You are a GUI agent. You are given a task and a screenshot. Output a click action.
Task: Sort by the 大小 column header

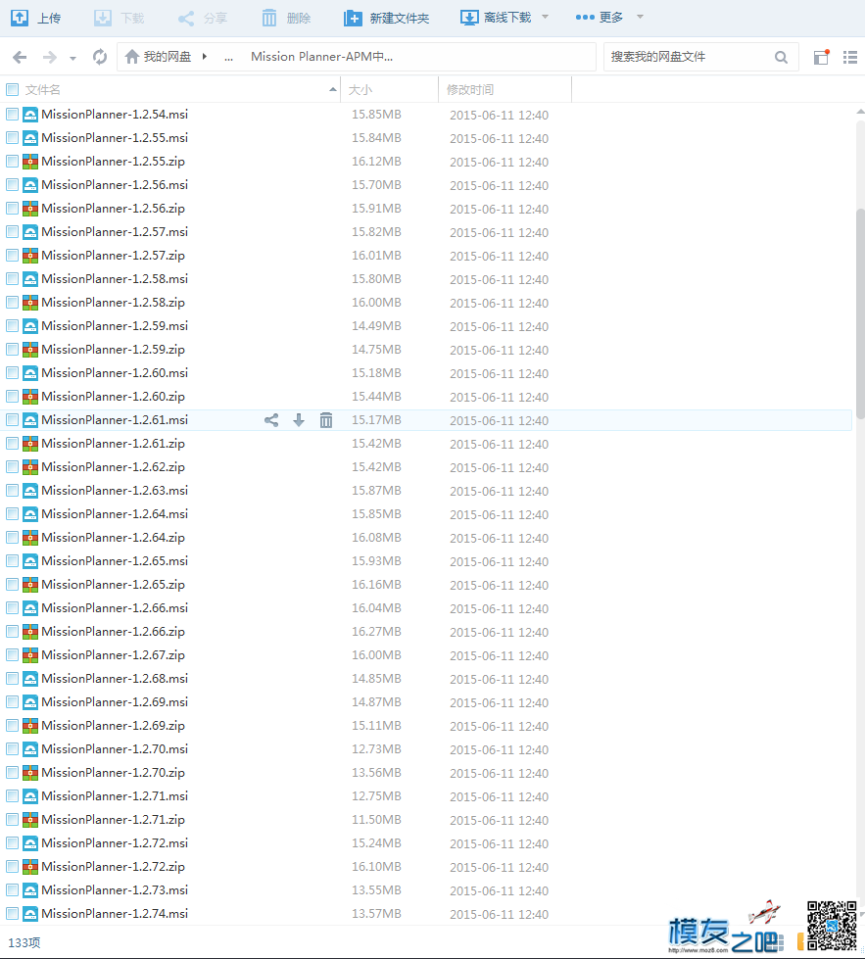(x=360, y=90)
